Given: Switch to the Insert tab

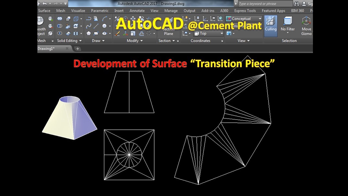Looking at the screenshot, I should pyautogui.click(x=119, y=11).
